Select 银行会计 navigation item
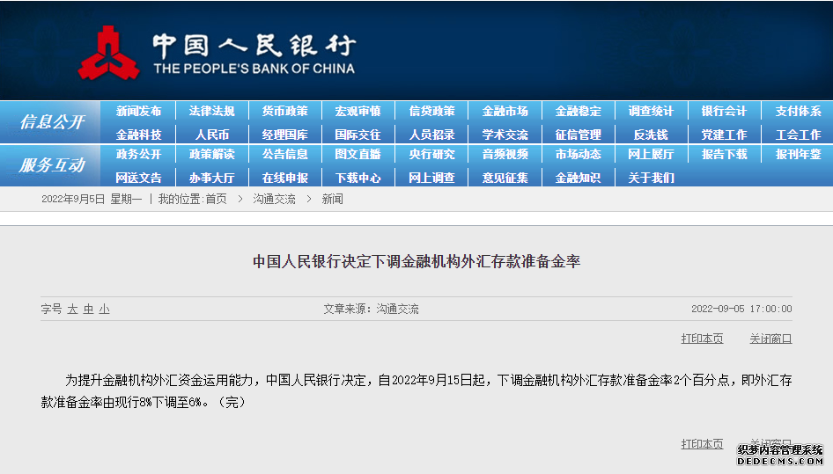Image resolution: width=833 pixels, height=474 pixels. click(724, 111)
